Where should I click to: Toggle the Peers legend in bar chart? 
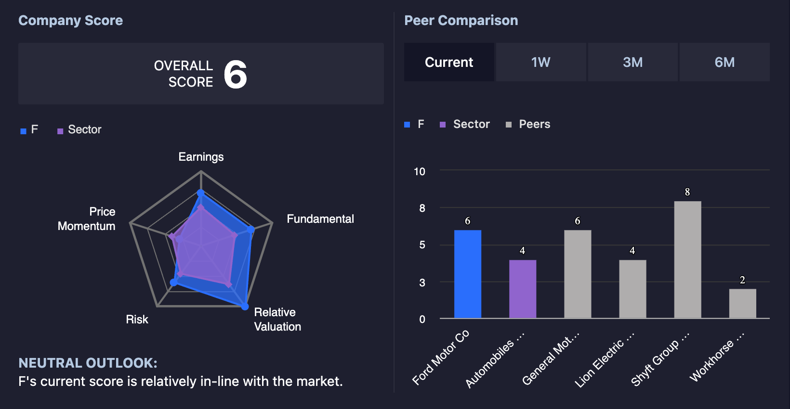(528, 124)
